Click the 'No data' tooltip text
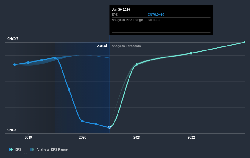The width and height of the screenshot is (250, 158). tap(153, 20)
